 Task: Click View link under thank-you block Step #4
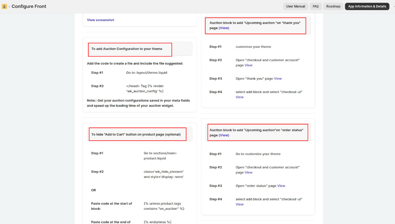(240, 97)
